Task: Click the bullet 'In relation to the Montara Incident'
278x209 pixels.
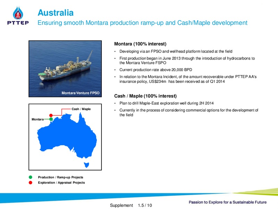Action: point(188,79)
